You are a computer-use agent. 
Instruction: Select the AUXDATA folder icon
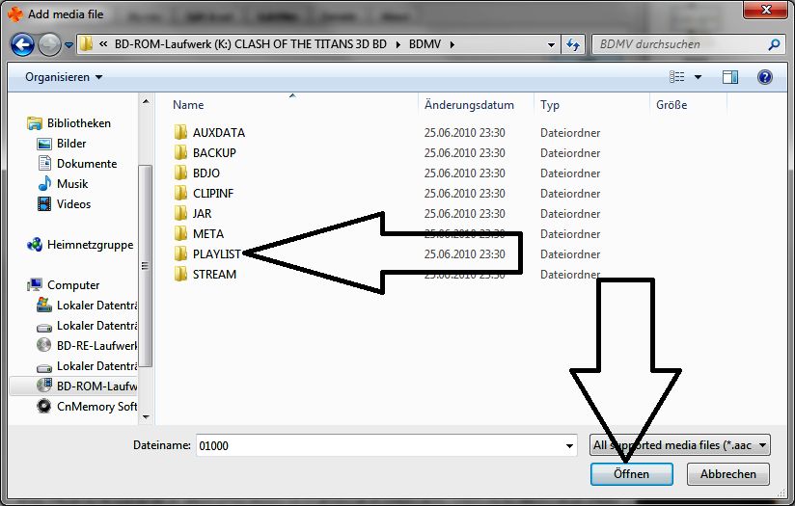180,132
